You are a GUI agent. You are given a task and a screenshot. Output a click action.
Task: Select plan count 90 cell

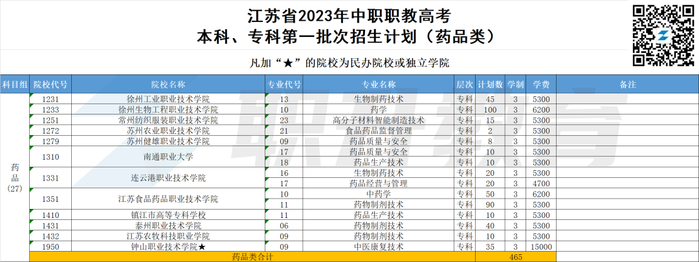[491, 204]
